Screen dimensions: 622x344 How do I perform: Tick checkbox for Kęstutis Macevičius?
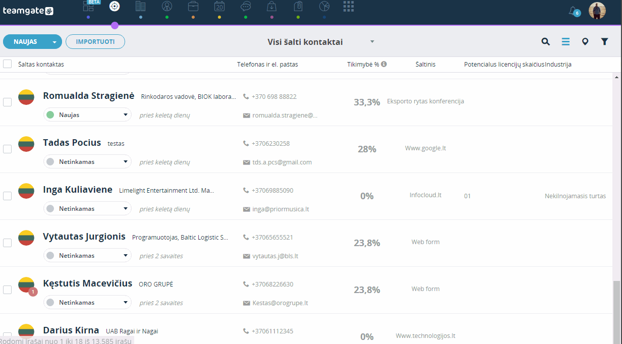(x=8, y=290)
